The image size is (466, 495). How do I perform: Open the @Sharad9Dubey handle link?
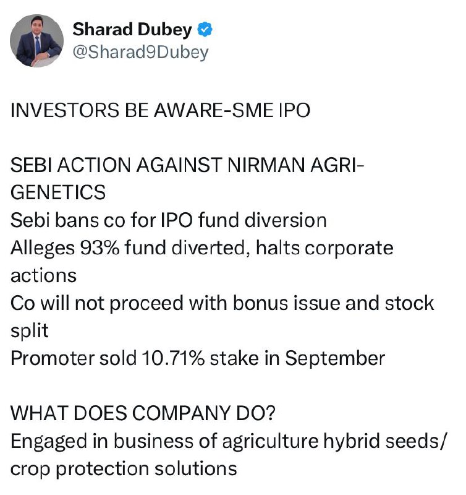[140, 53]
